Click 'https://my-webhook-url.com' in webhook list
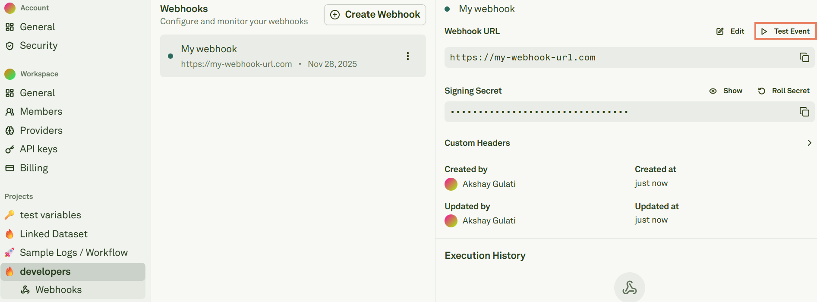The height and width of the screenshot is (302, 817). 237,64
